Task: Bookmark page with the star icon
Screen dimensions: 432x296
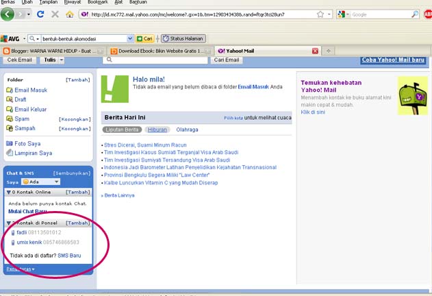Action: tap(320, 14)
